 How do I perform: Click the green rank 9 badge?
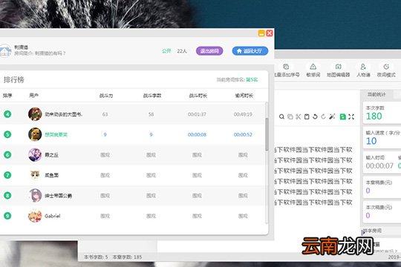[7, 216]
